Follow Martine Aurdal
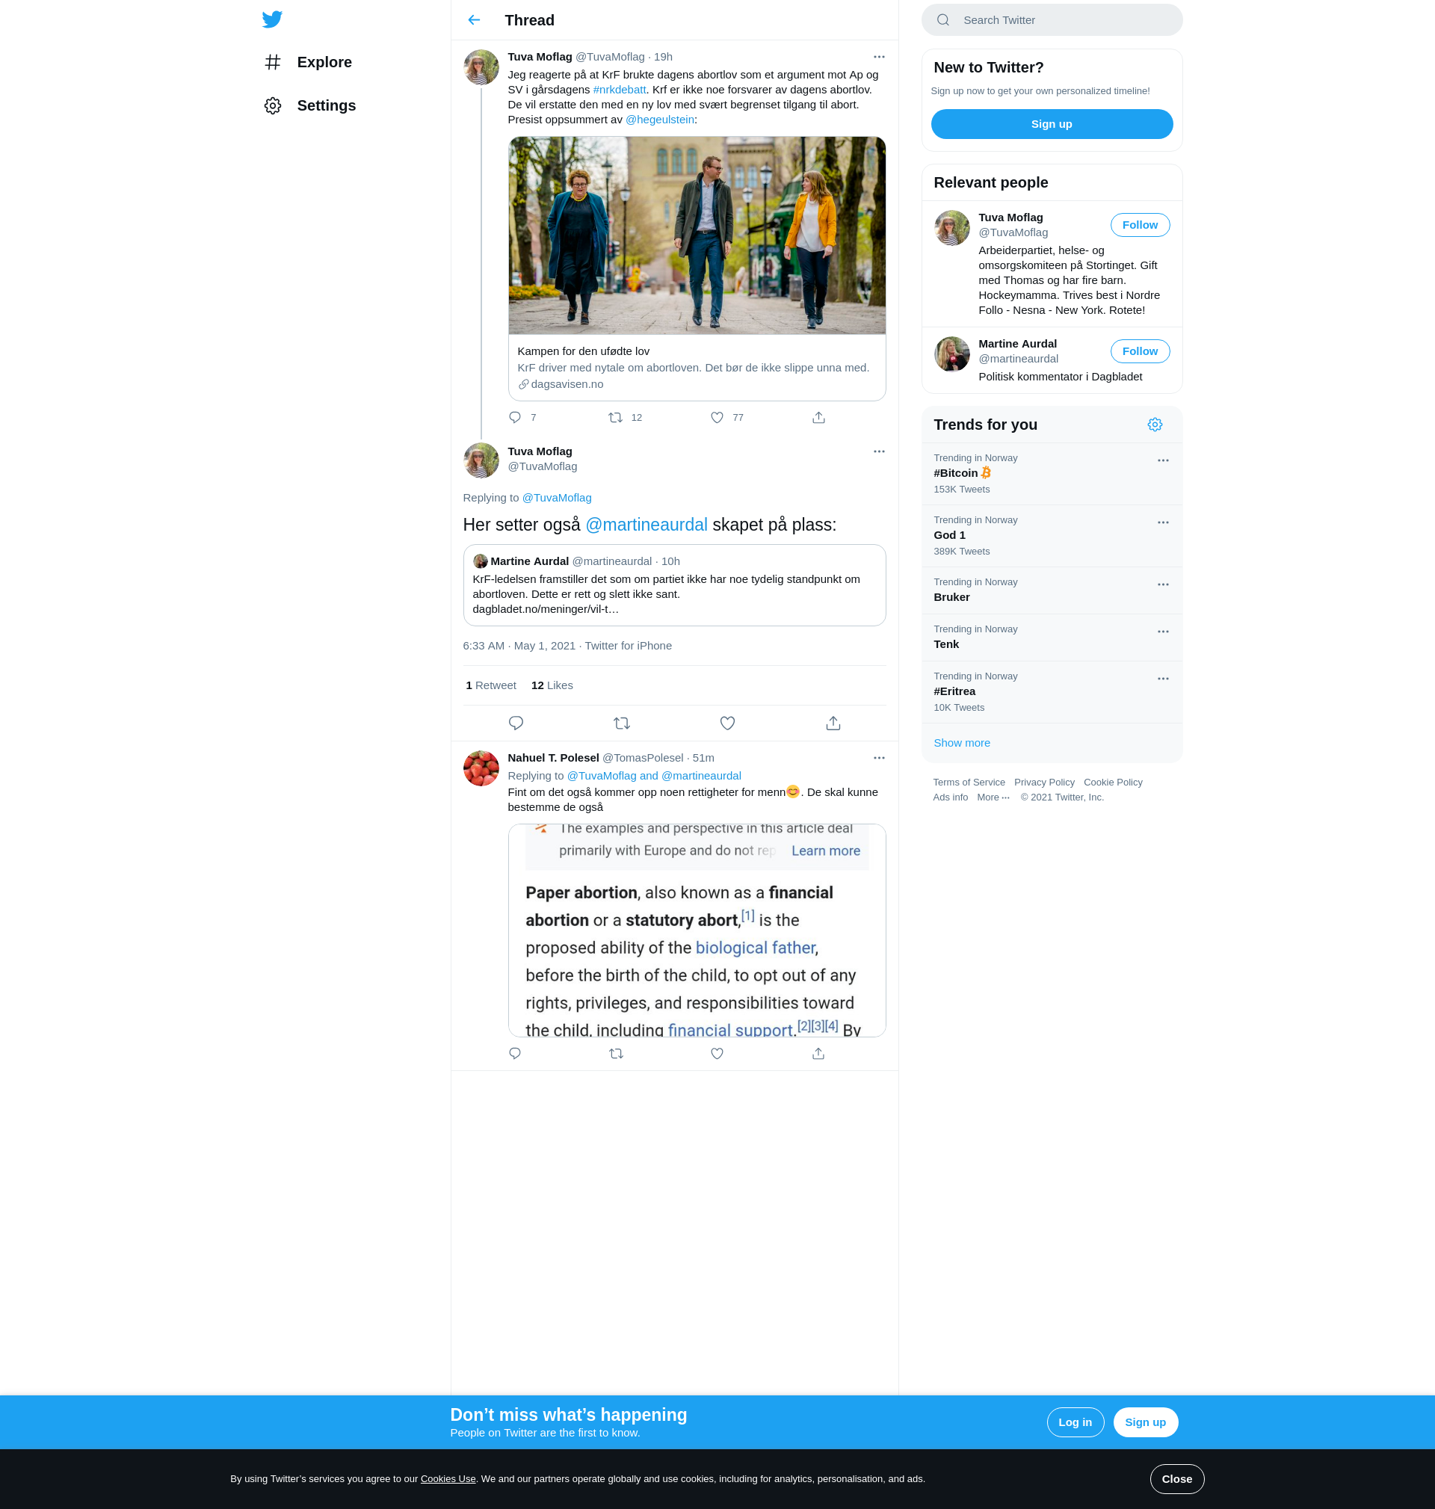 tap(1140, 351)
